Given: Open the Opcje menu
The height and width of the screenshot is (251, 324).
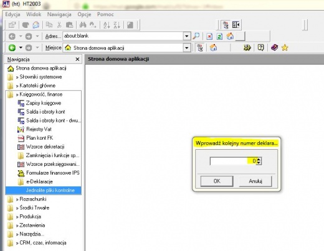Looking at the screenshot, I should tap(84, 14).
